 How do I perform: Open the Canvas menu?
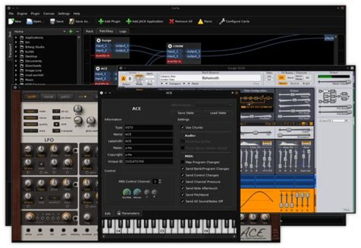point(49,14)
